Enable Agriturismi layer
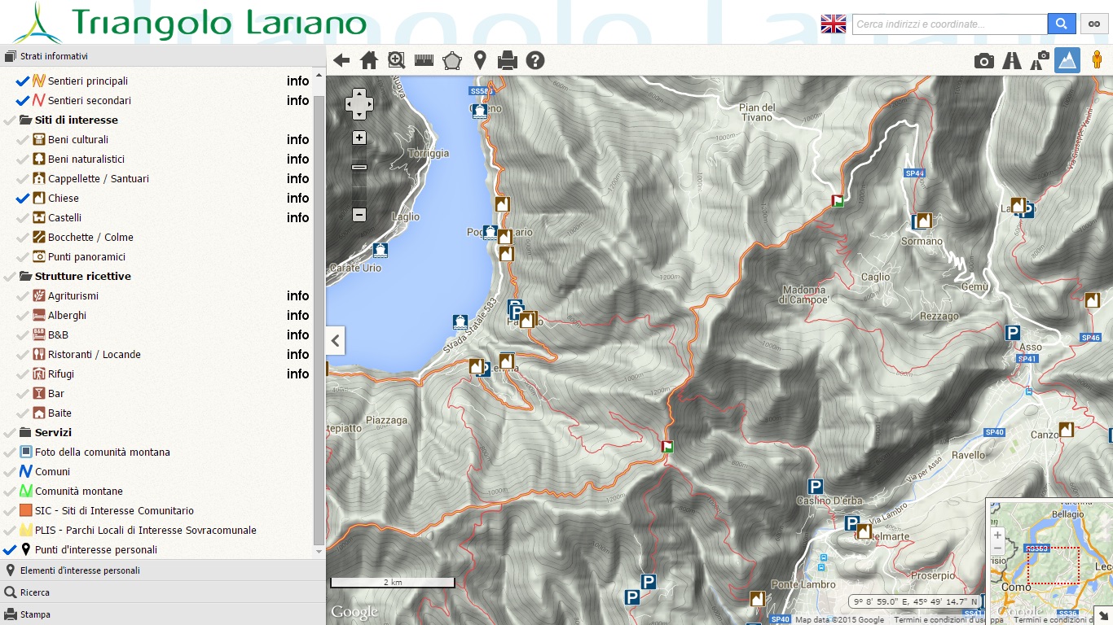This screenshot has width=1113, height=625. pyautogui.click(x=23, y=295)
